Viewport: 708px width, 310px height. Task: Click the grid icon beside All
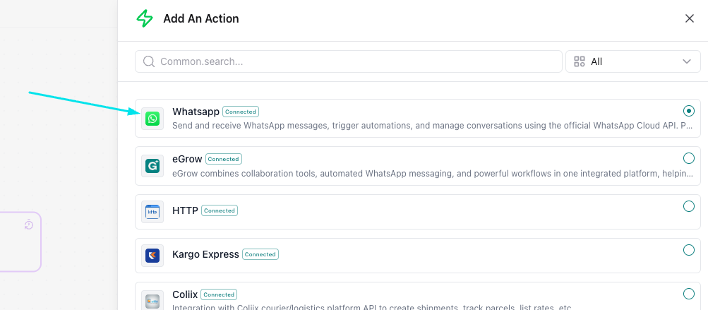click(x=580, y=61)
